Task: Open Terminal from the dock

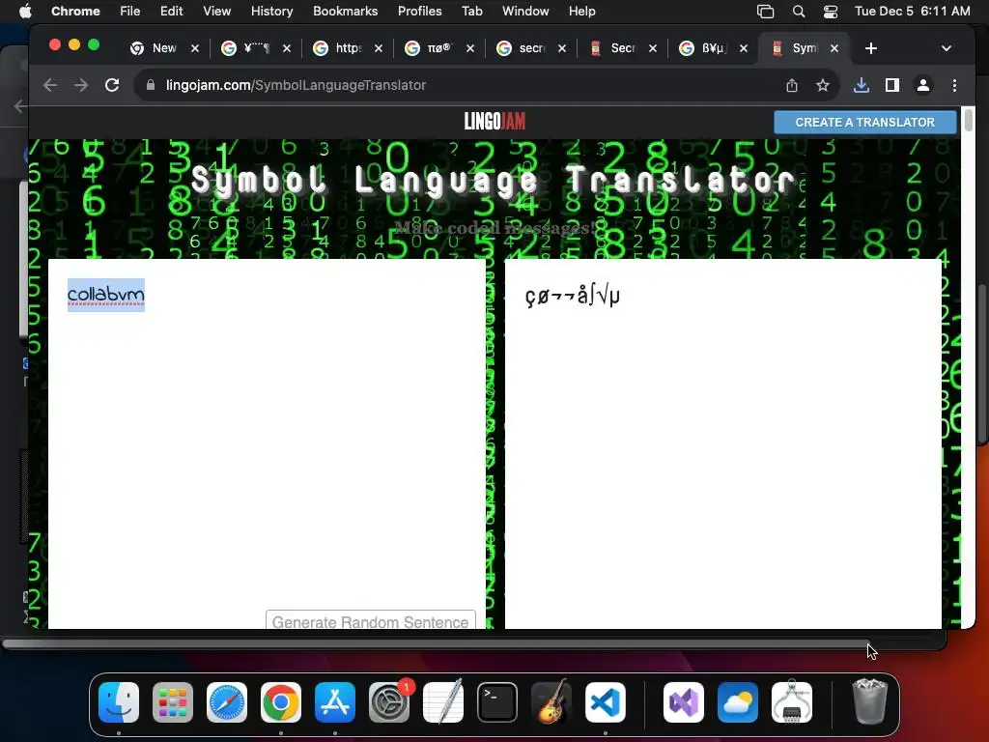Action: click(x=497, y=702)
